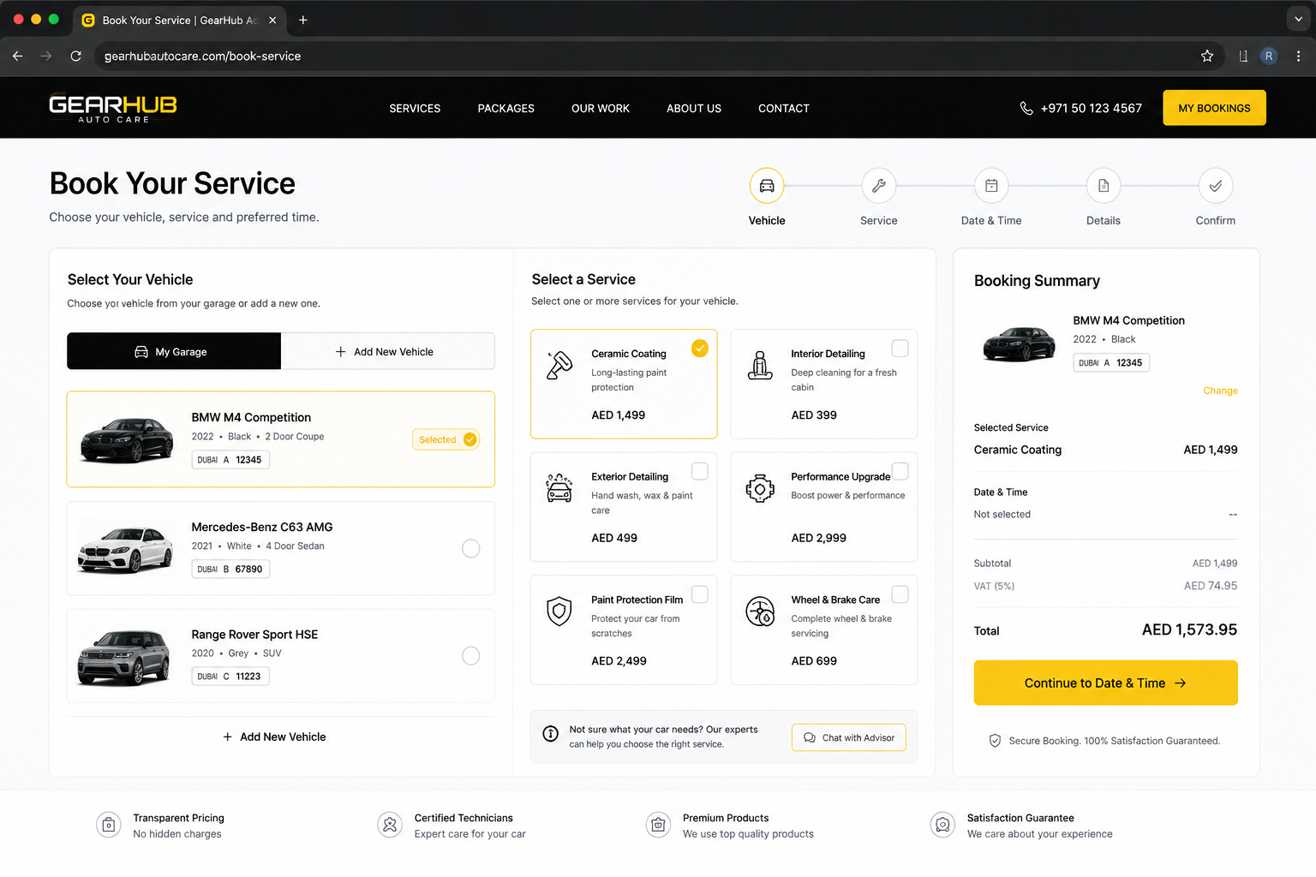
Task: Click the phone icon beside +971 number
Action: coord(1026,109)
